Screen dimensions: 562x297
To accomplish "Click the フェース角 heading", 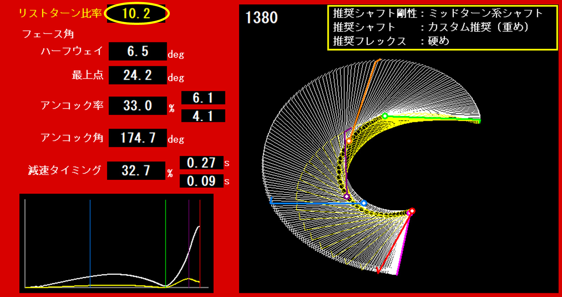I will 48,34.
